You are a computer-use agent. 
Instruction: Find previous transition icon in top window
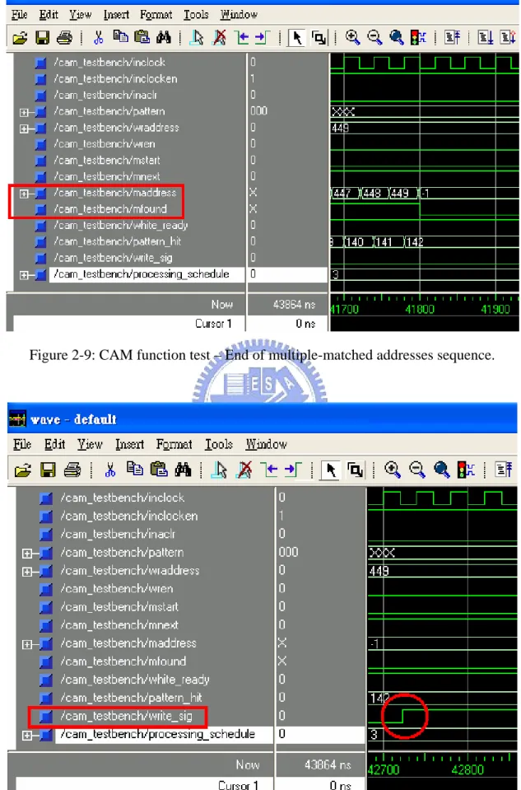(x=241, y=37)
